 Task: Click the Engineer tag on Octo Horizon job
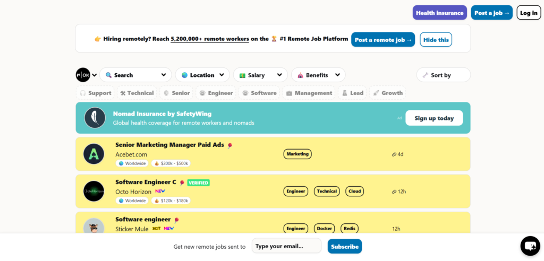click(295, 191)
